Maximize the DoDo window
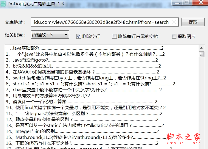Screen dimensions: 208x149 (x=187, y=2)
